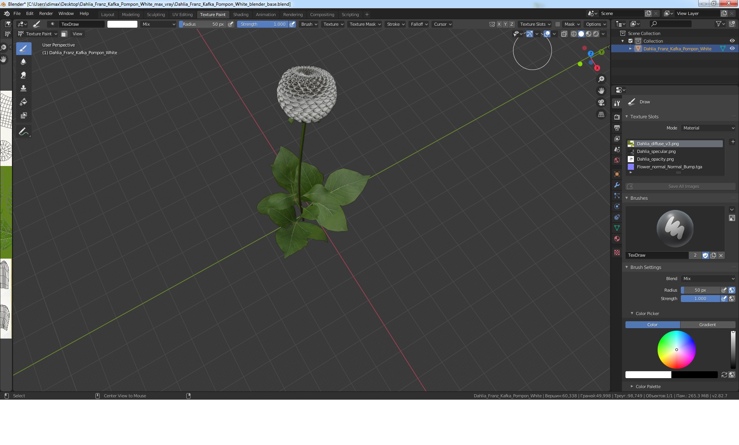Select the Fill bucket tool
Viewport: 739px width, 445px height.
[x=23, y=102]
